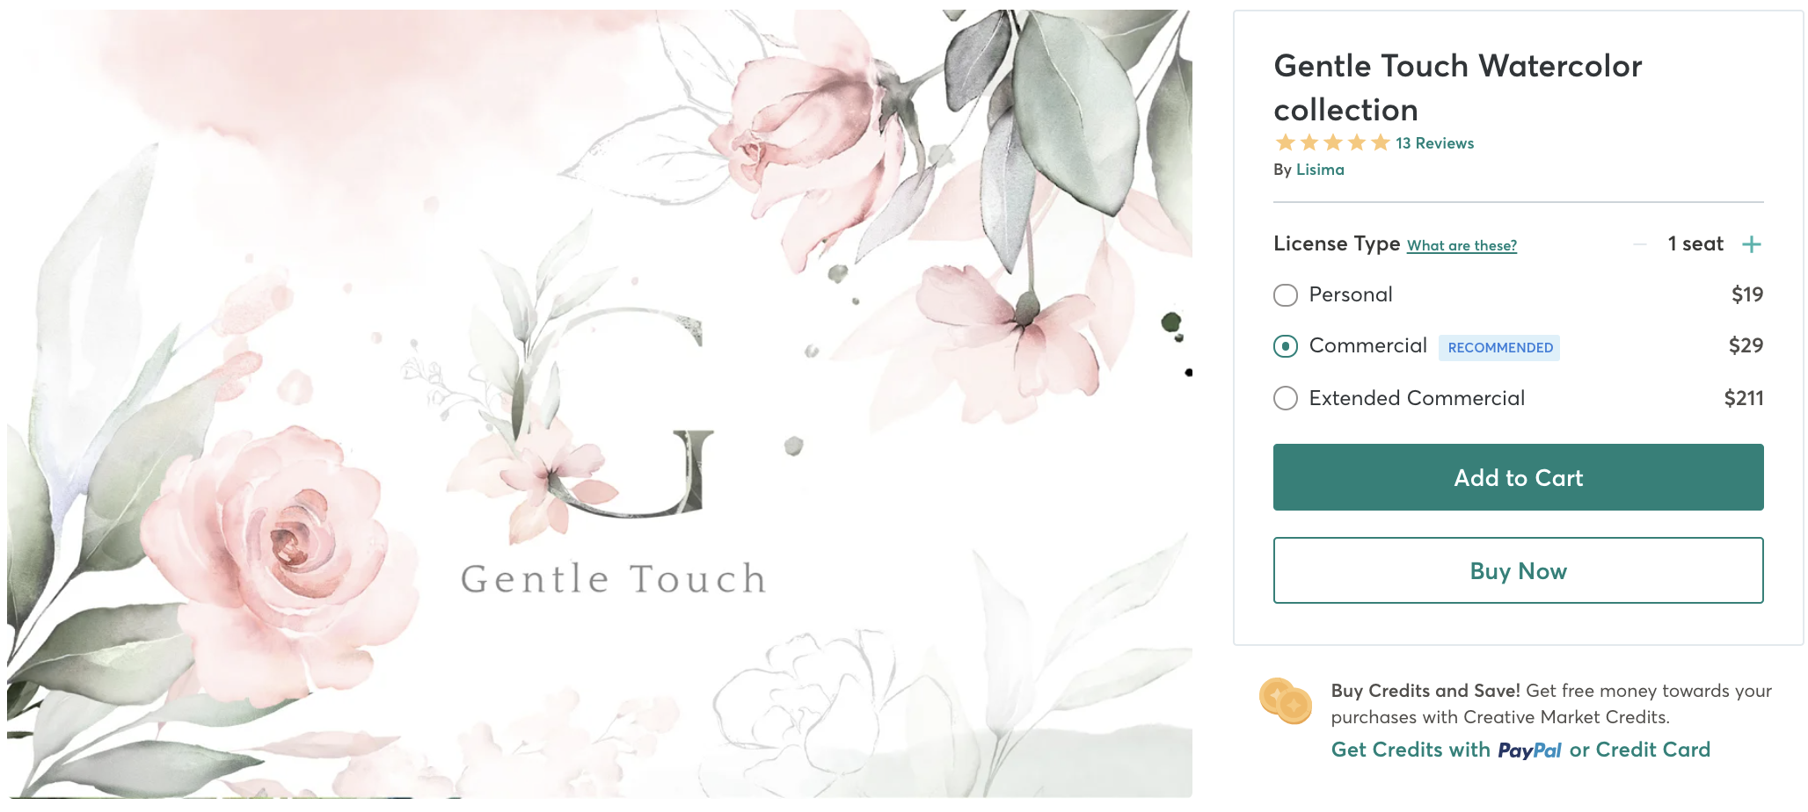Get Credits with PayPal link
Viewport: 1808px width, 812px height.
(x=1446, y=750)
